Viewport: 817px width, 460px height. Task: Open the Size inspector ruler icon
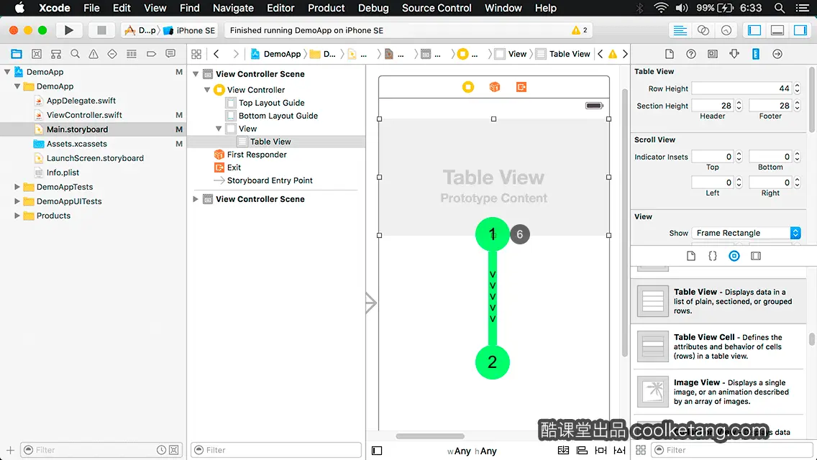click(x=756, y=54)
